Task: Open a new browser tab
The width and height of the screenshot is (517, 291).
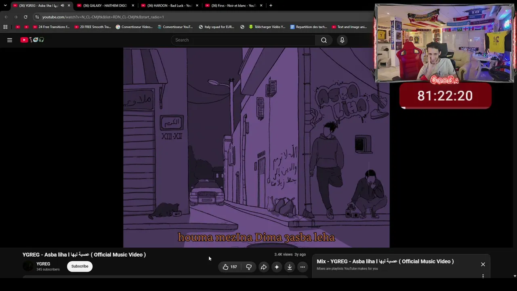Action: pyautogui.click(x=271, y=6)
